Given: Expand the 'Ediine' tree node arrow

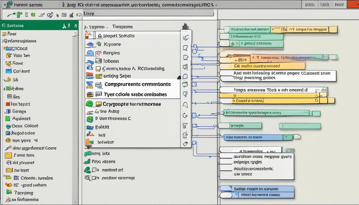Looking at the screenshot, I should click(x=4, y=89).
